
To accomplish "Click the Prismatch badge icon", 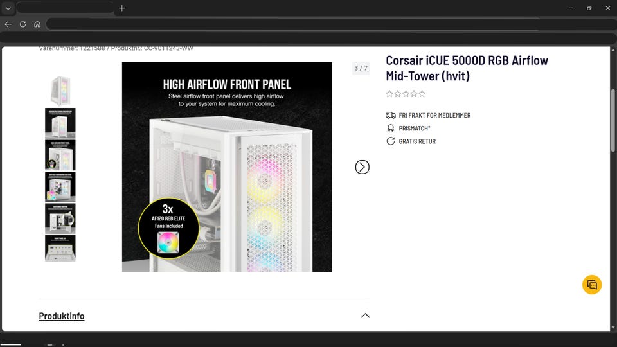I will (390, 129).
